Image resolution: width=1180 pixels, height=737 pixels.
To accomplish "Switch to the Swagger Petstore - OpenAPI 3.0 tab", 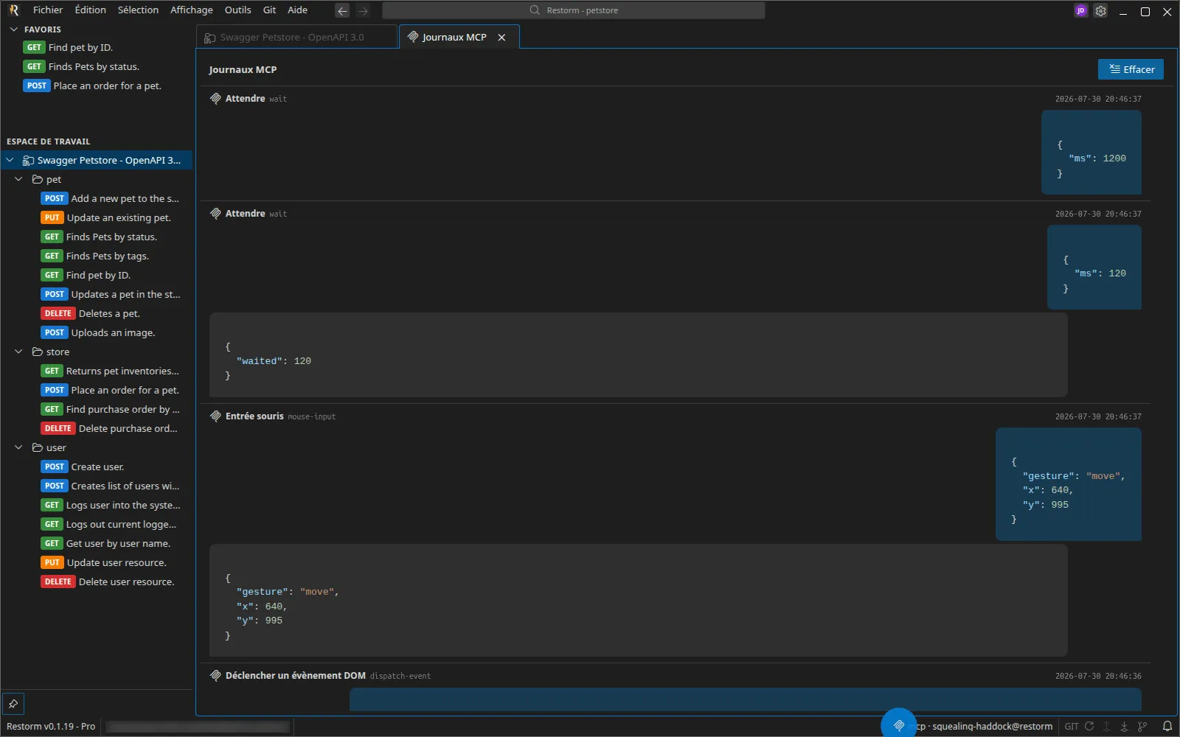I will [x=297, y=37].
